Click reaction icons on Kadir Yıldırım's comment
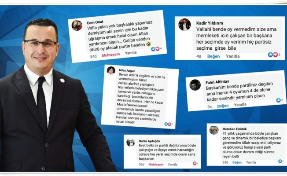Viewport: 287px width, 176px height. click(274, 55)
